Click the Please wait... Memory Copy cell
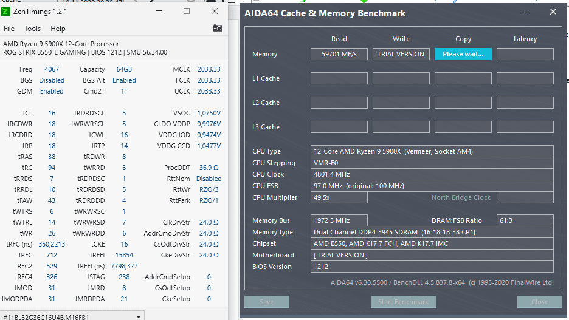The width and height of the screenshot is (569, 320). (463, 54)
